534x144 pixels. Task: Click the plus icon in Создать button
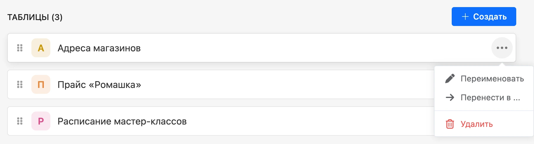465,17
